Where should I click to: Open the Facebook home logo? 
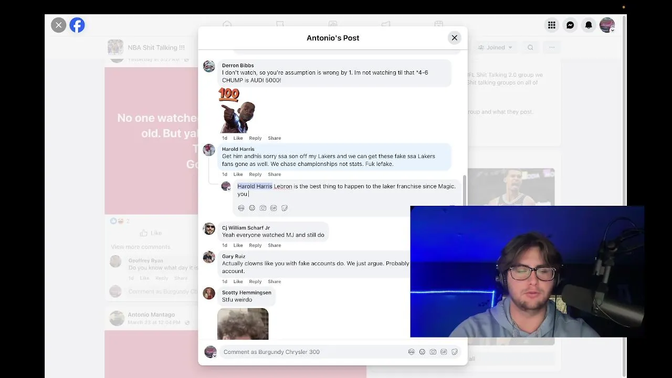coord(77,25)
